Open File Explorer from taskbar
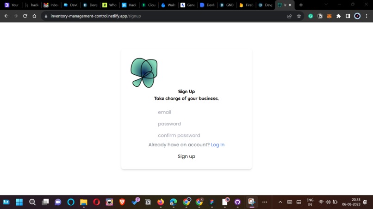The width and height of the screenshot is (373, 209). pyautogui.click(x=84, y=202)
